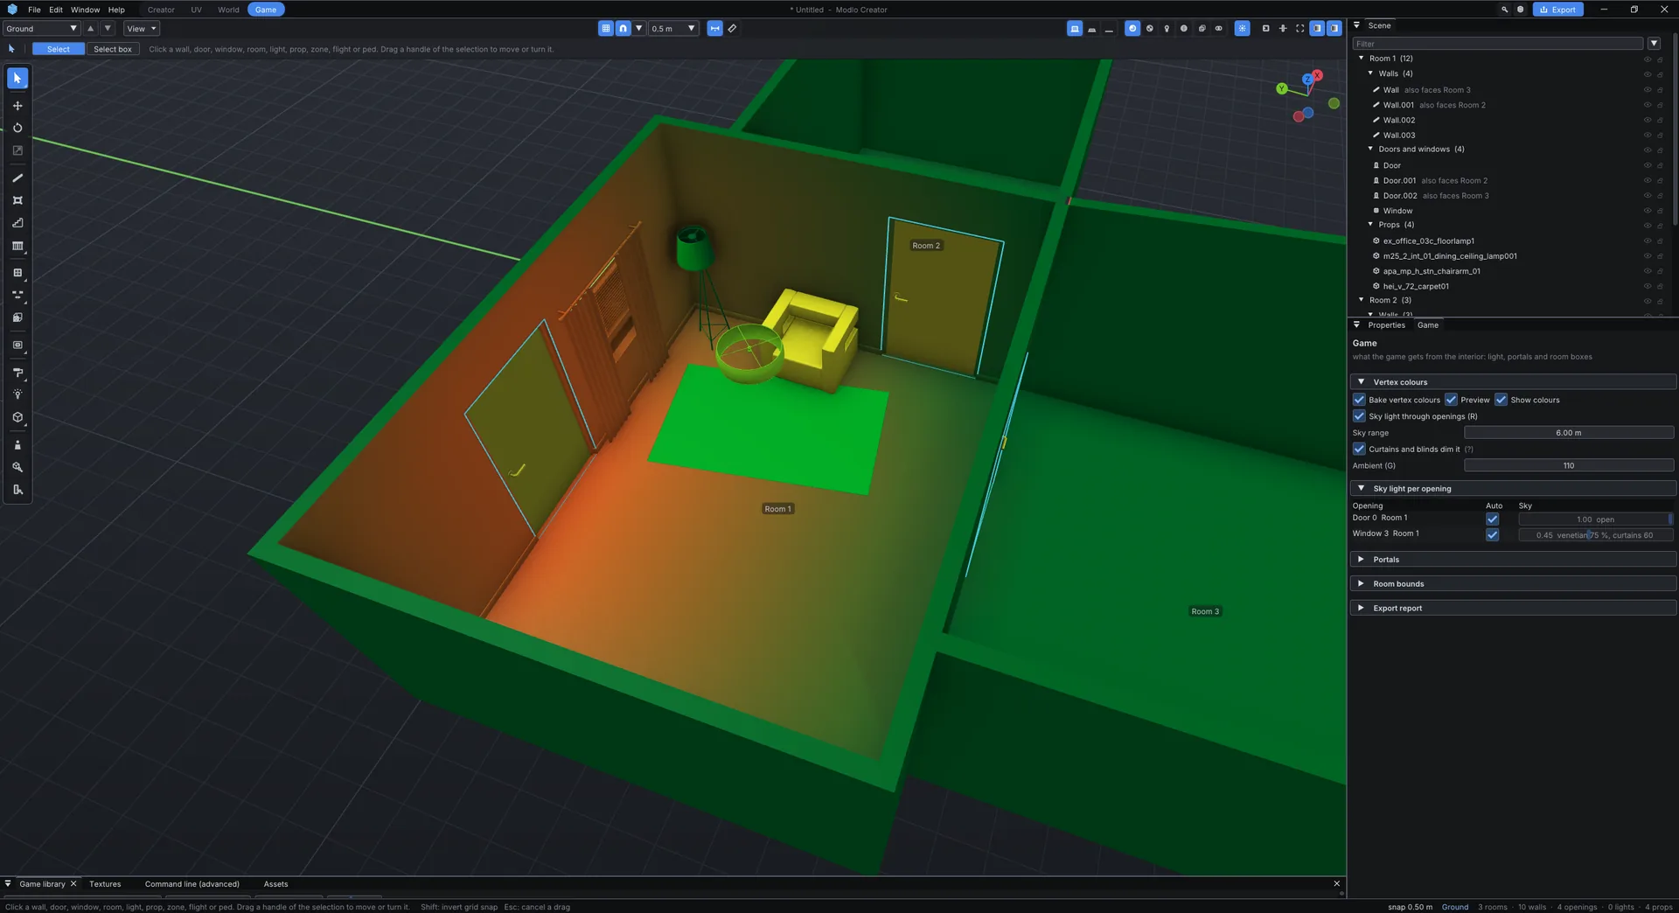The height and width of the screenshot is (913, 1679).
Task: Uncheck the Preview checkbox
Action: 1451,400
